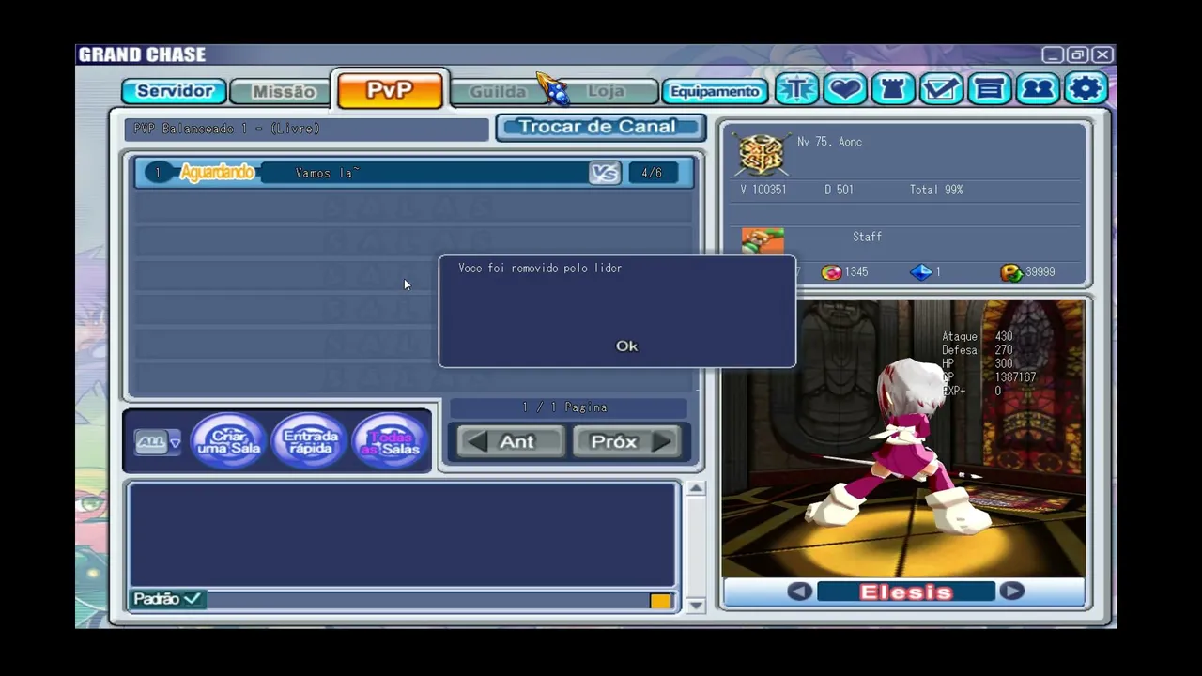The image size is (1202, 676).
Task: Open the Guilda tab
Action: [497, 92]
